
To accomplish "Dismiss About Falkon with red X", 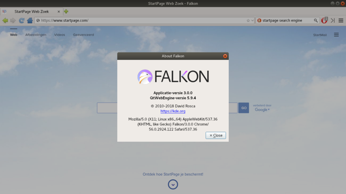I will point(225,56).
